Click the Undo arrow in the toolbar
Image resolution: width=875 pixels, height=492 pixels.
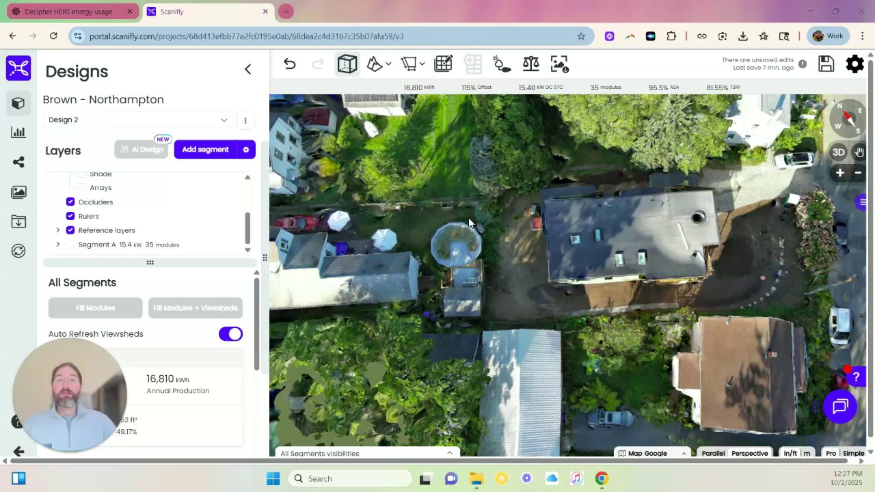[290, 64]
